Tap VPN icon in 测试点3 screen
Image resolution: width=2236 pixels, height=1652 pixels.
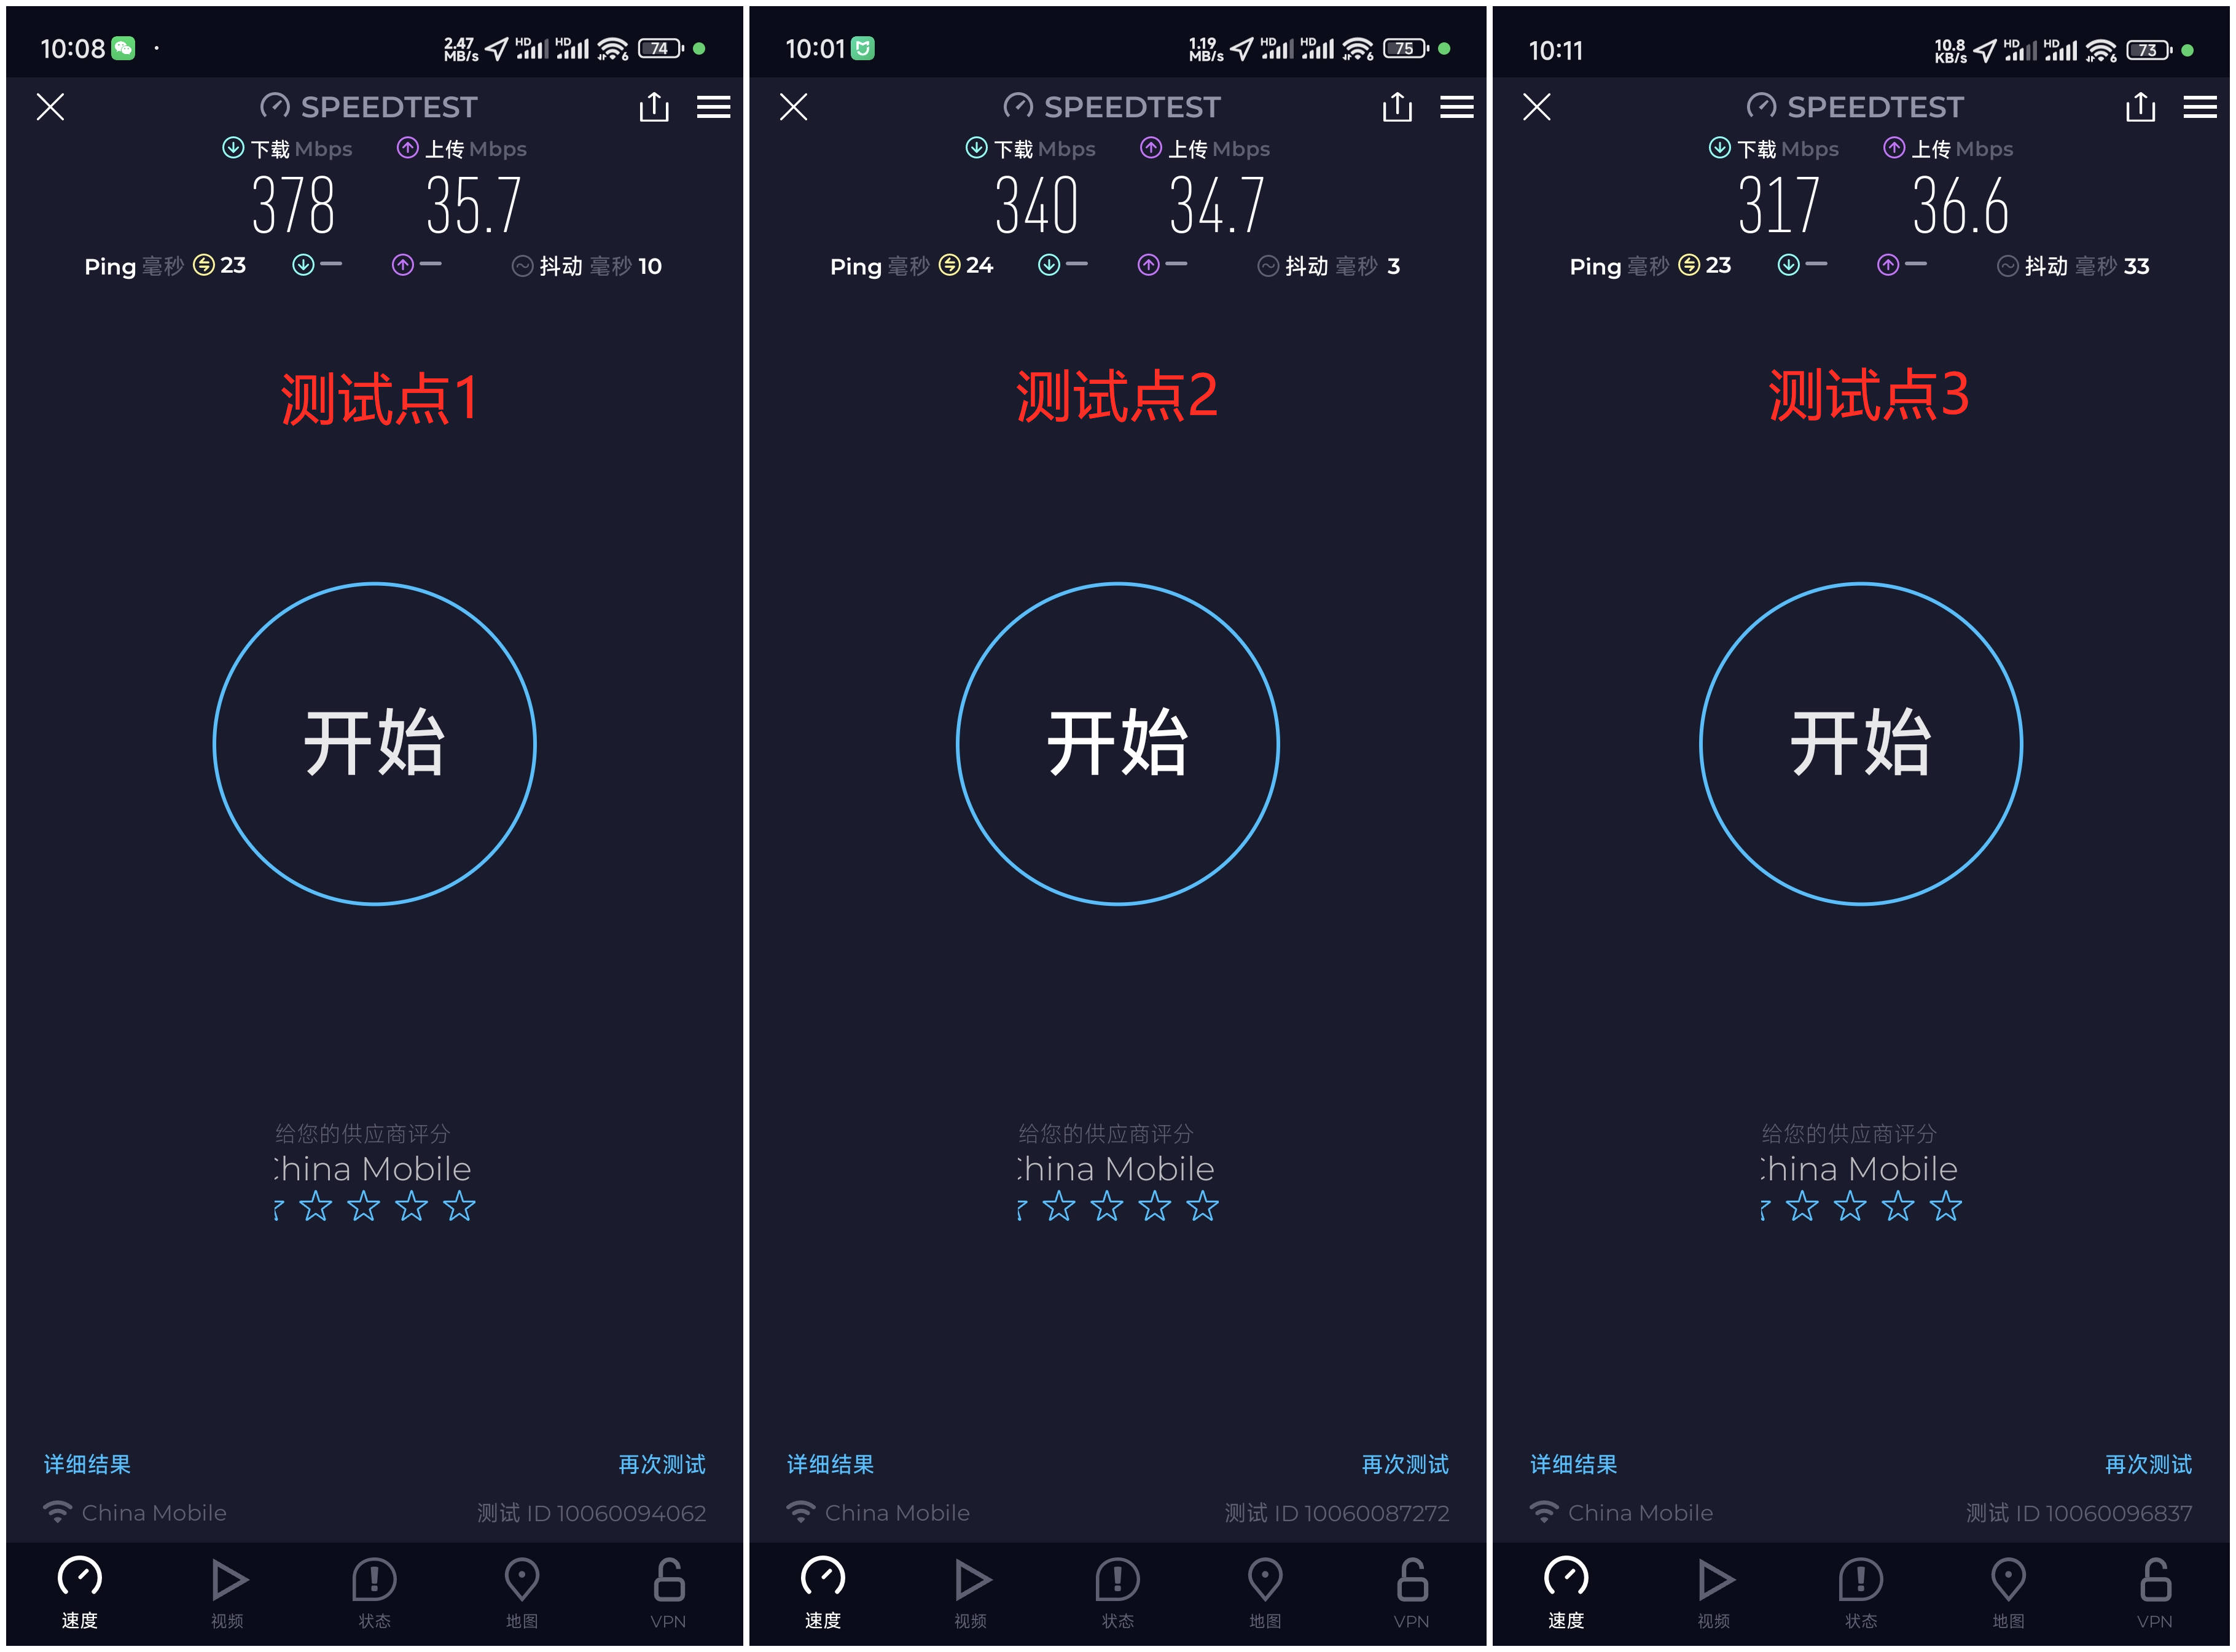pyautogui.click(x=2155, y=1593)
